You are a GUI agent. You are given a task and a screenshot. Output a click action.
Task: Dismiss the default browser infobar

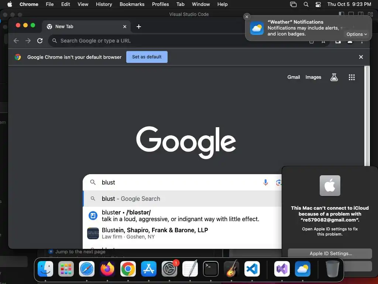[361, 57]
